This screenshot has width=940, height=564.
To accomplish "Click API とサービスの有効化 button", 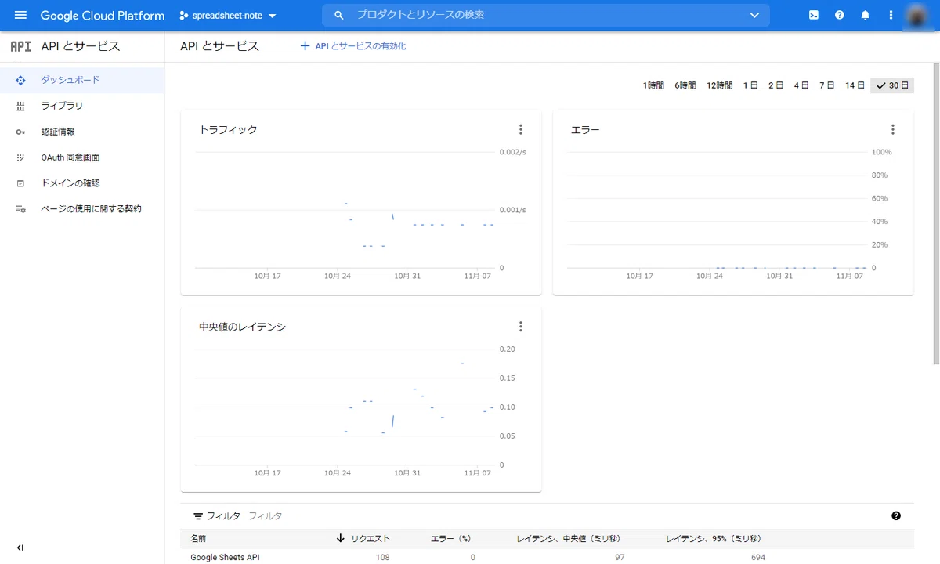I will coord(353,46).
